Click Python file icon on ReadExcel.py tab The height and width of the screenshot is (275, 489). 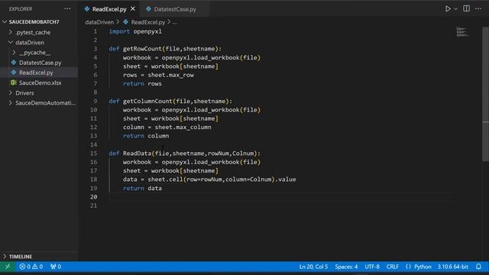tap(87, 9)
